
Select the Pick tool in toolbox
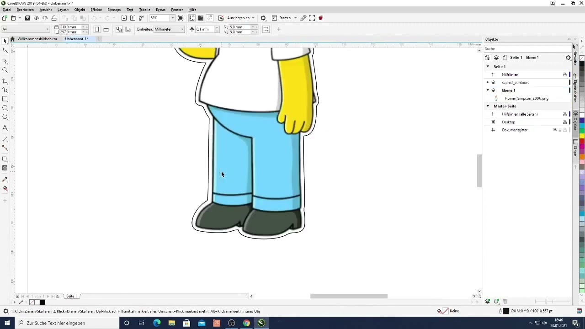point(5,41)
